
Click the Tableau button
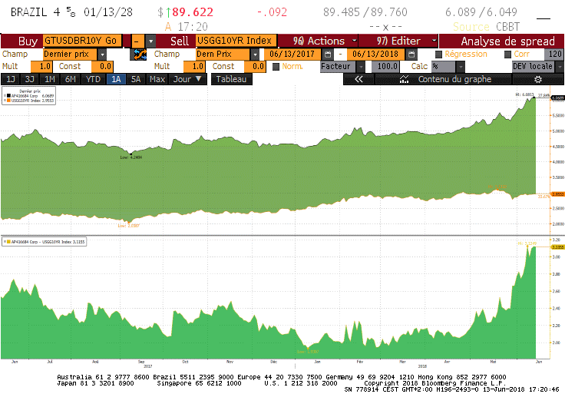click(x=231, y=79)
